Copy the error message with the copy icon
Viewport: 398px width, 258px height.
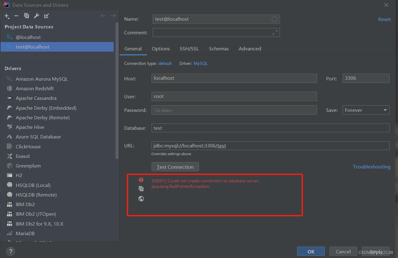141,188
